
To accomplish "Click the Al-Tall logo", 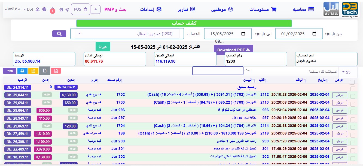I will click(331, 9).
